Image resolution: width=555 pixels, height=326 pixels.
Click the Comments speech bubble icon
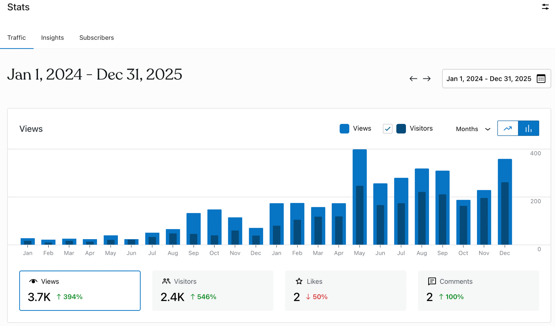(432, 281)
